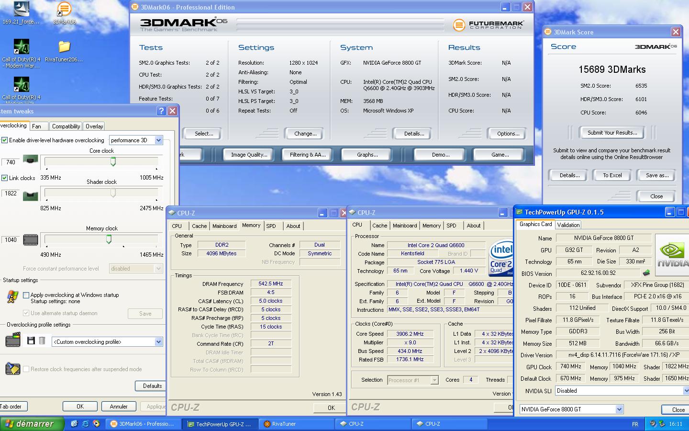Toggle Use alternate startup daemon checkbox
This screenshot has height=431, width=689.
pyautogui.click(x=26, y=313)
